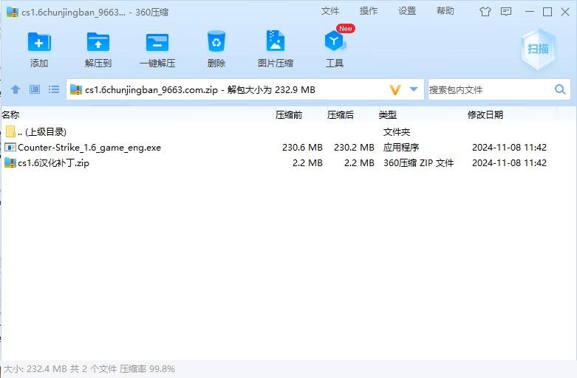Click the parent directory folder icon
Screen dimensions: 577x378
10,131
